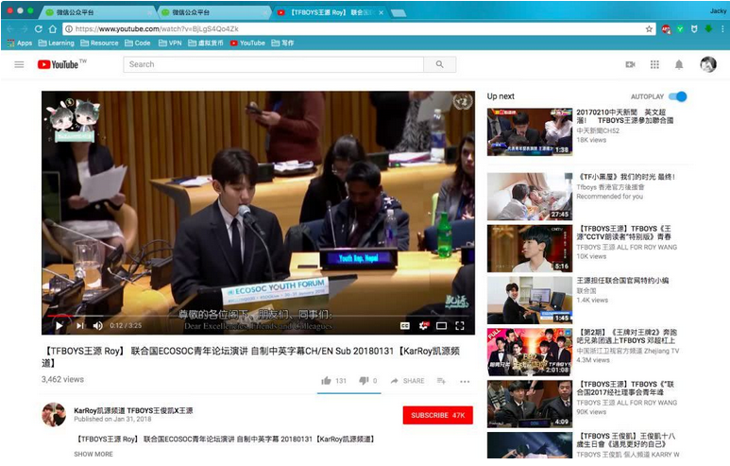Open the upload video camera icon
The width and height of the screenshot is (730, 466).
click(631, 64)
